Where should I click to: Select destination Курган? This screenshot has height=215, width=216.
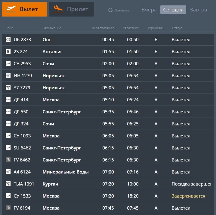[x=51, y=184]
